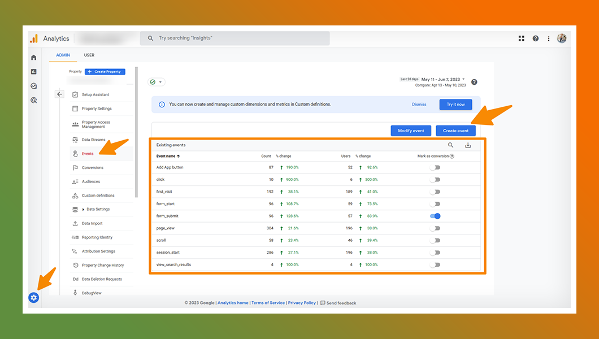Open the date range dropdown
This screenshot has width=599, height=339.
(443, 80)
